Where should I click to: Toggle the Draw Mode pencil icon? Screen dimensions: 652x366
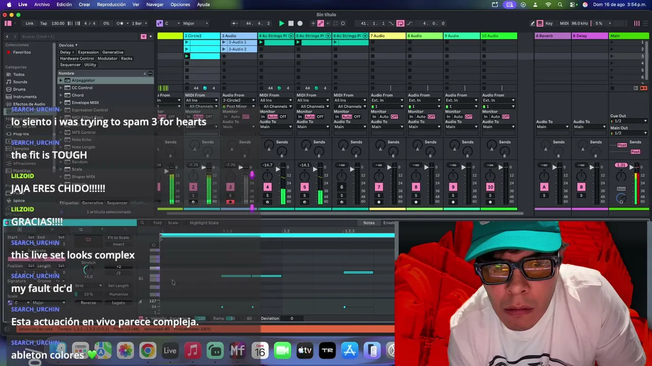532,23
